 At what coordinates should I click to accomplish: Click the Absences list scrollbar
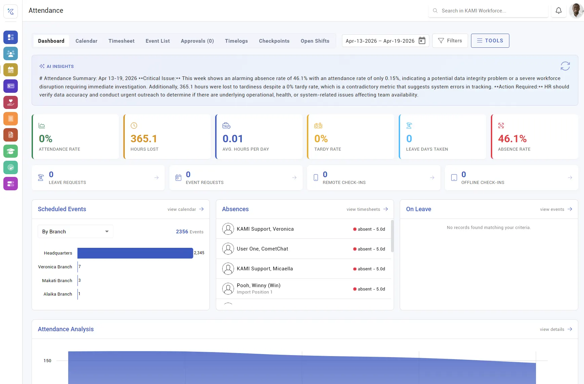click(x=392, y=236)
